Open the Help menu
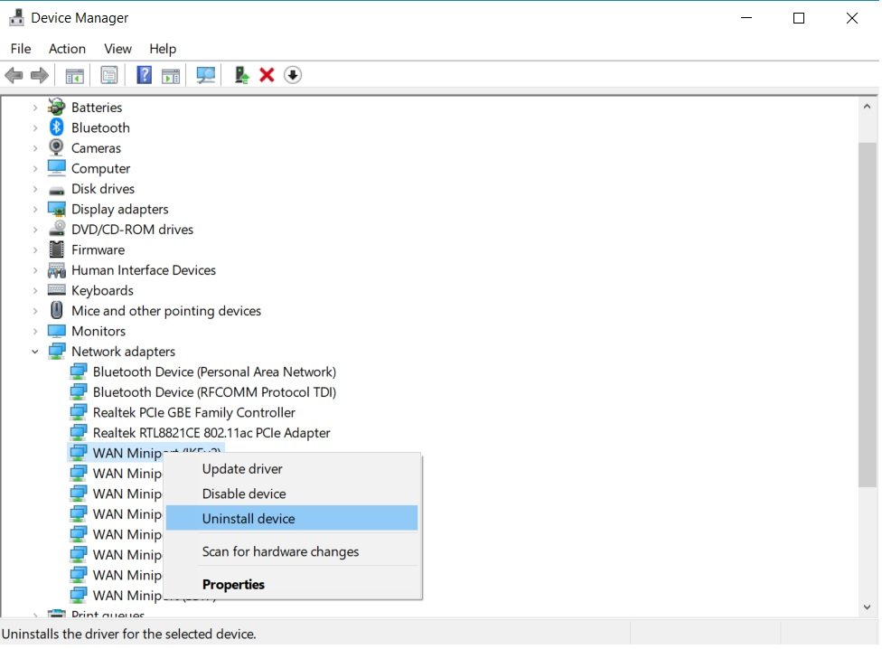882x649 pixels. tap(163, 49)
